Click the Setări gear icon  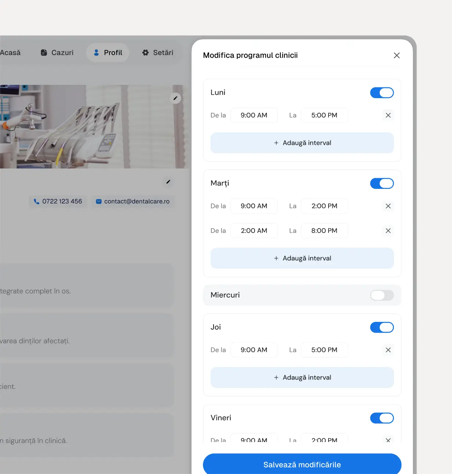(x=146, y=53)
